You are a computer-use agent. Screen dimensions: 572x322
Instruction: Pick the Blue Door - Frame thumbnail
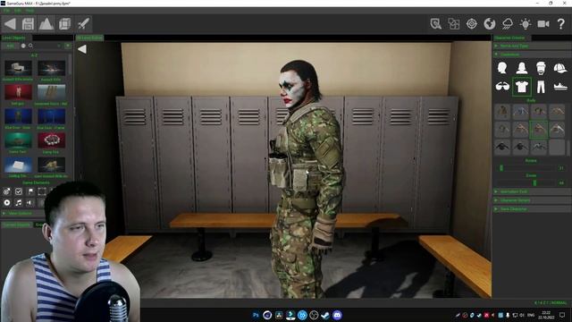(x=52, y=116)
